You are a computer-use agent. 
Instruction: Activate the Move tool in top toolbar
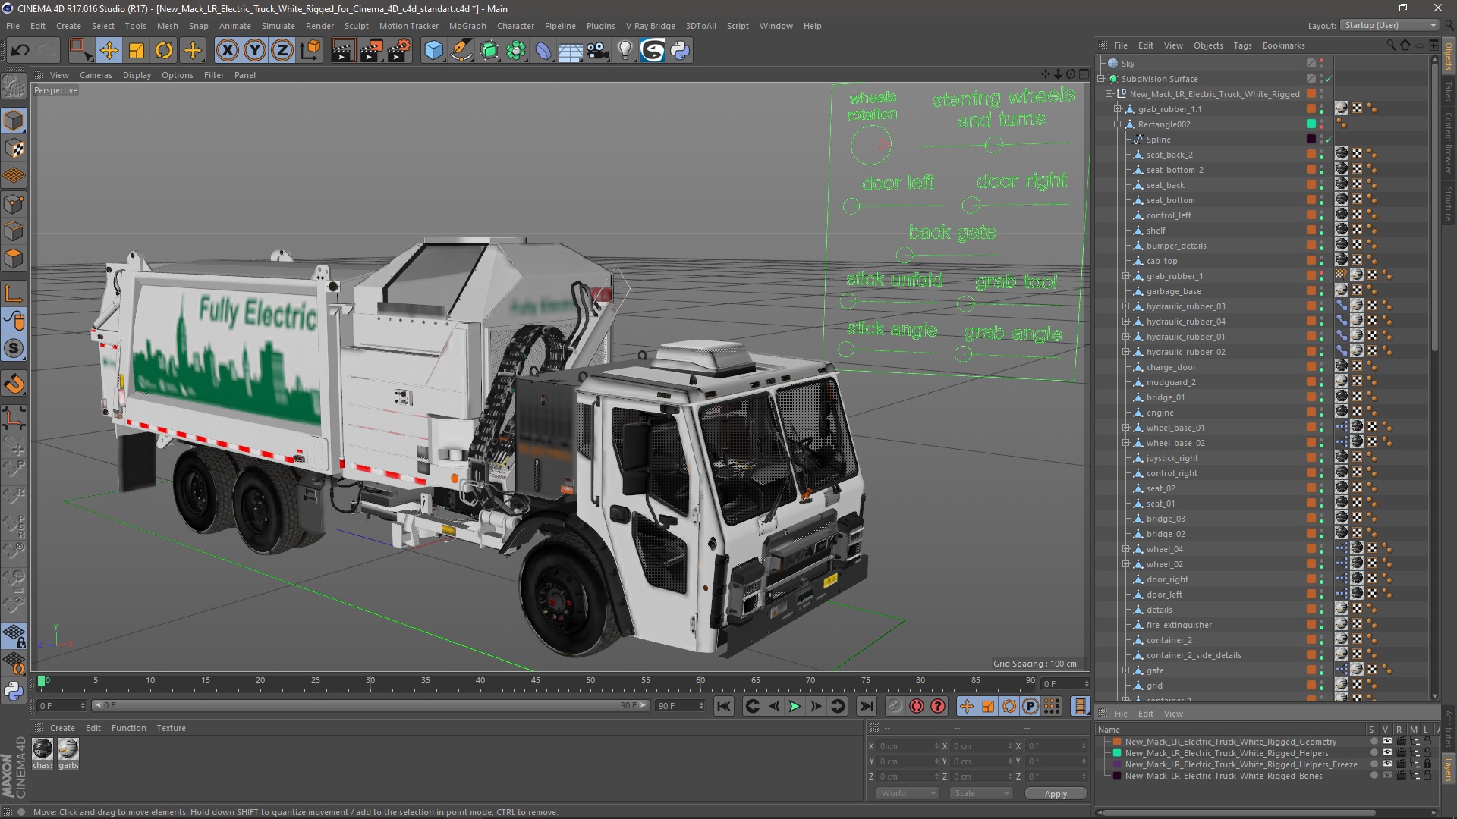point(109,51)
